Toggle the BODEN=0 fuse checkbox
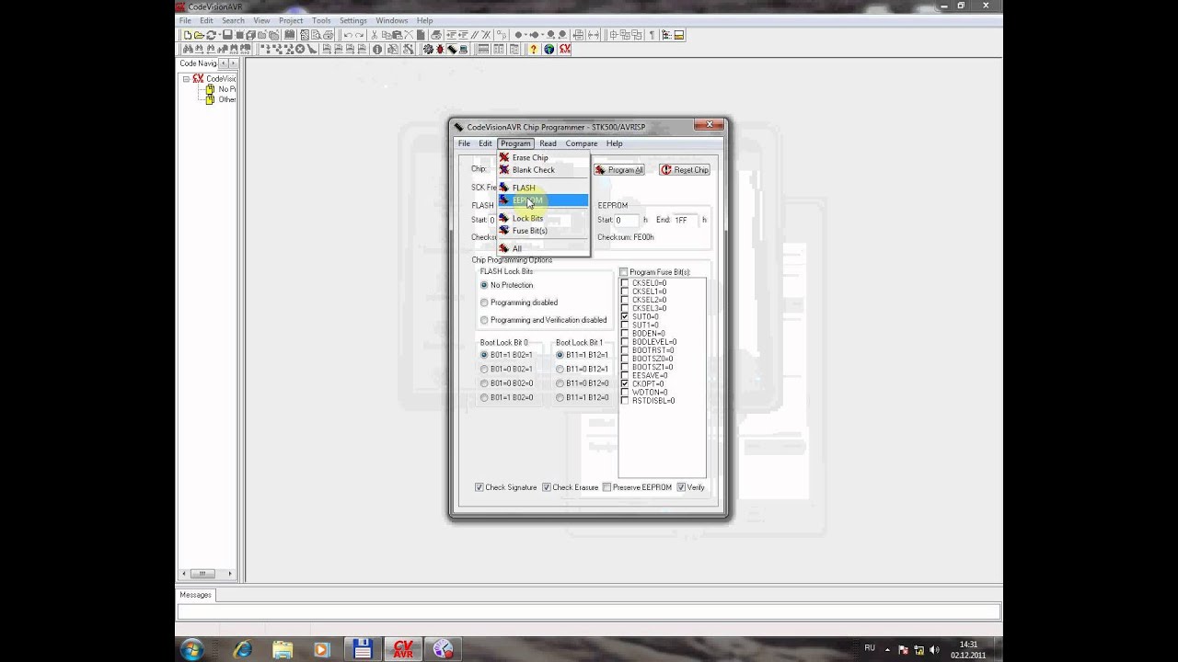The image size is (1178, 662). tap(625, 334)
